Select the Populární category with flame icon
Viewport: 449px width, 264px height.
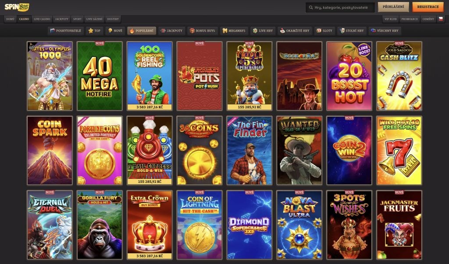pos(142,31)
